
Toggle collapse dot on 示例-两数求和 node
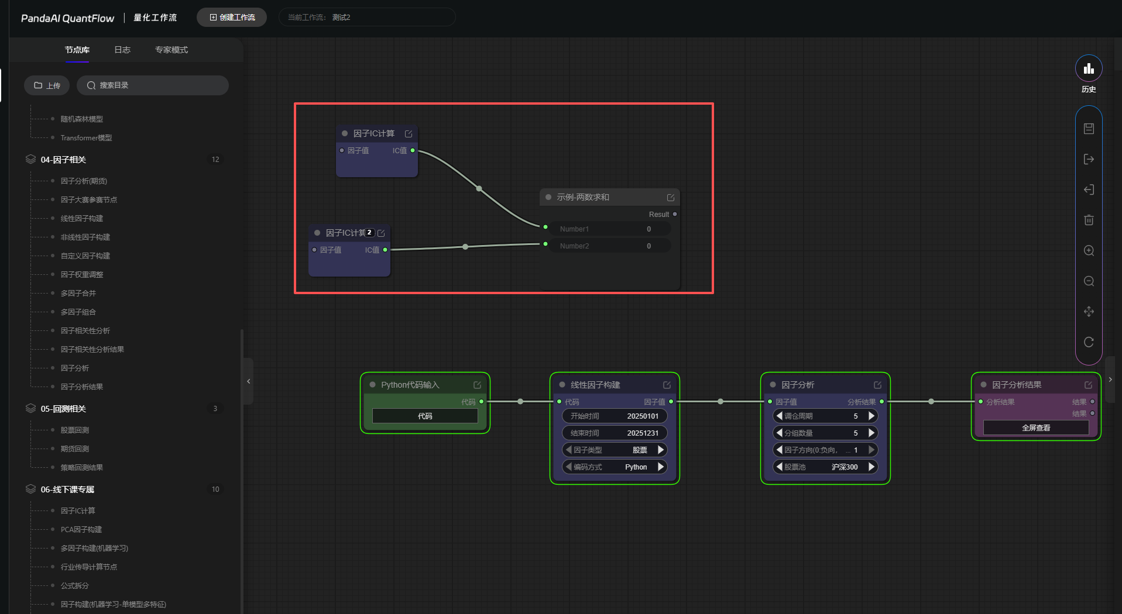[548, 197]
